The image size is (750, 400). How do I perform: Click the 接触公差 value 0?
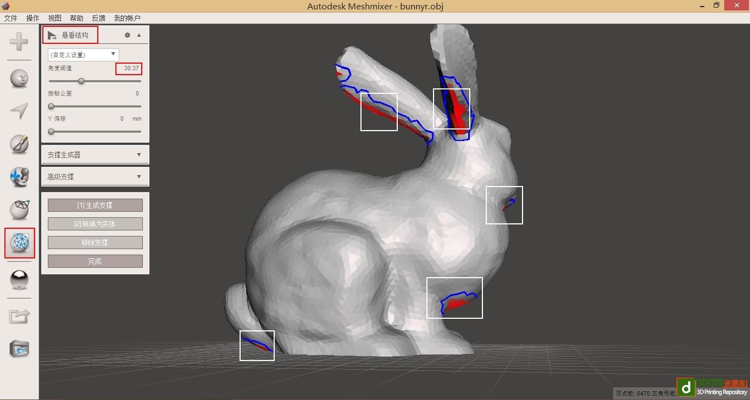tap(137, 93)
